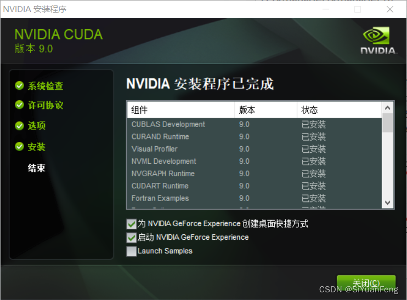407x300 pixels.
Task: Click the green check icon beside 许可协议
Action: point(19,105)
